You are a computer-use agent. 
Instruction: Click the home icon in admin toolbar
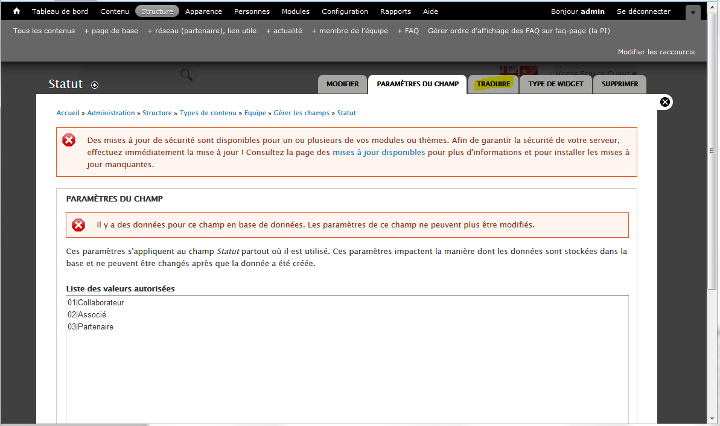(x=17, y=11)
